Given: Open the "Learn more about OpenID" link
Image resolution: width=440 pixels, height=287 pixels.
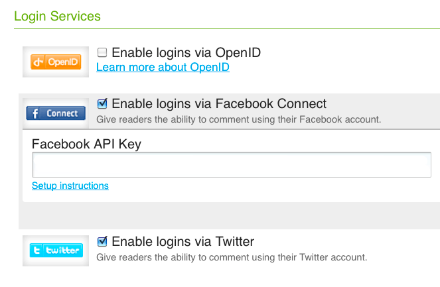Looking at the screenshot, I should click(163, 67).
